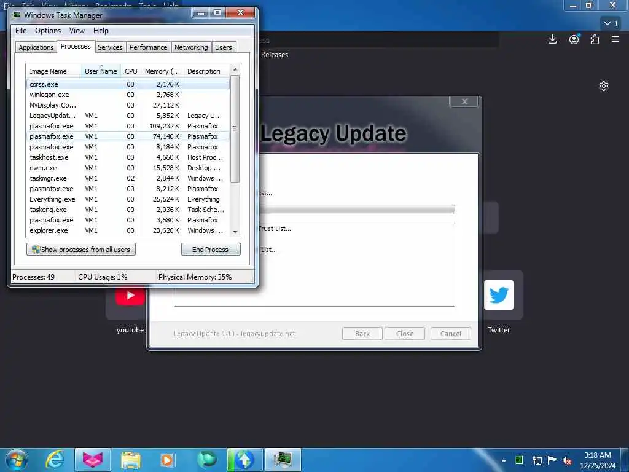The image size is (629, 472).
Task: Click Cancel in Legacy Update installer
Action: point(450,334)
